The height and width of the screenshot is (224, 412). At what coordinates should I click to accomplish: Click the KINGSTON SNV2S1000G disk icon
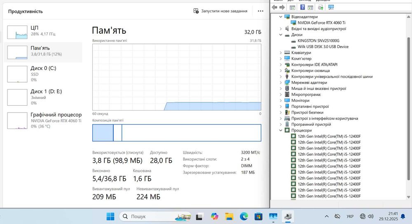(x=293, y=41)
